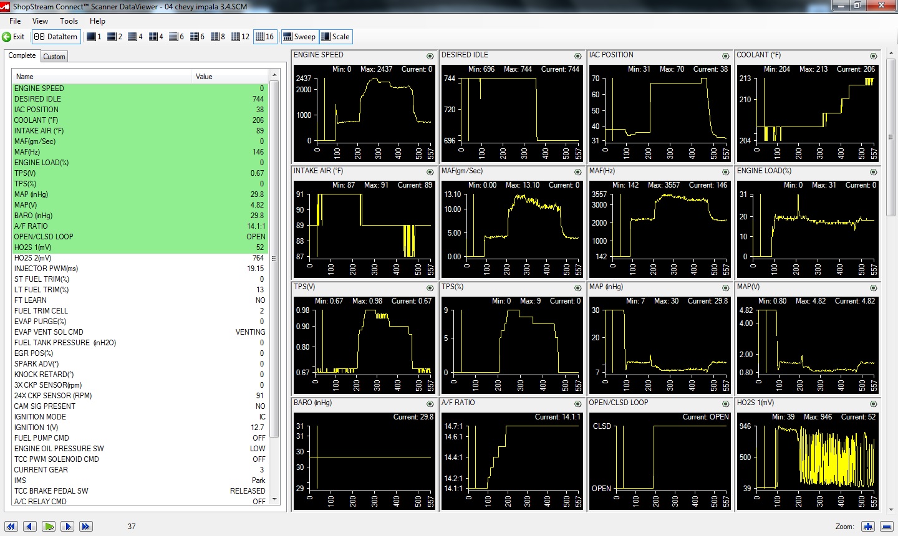Switch to the 12-graph layout

pyautogui.click(x=240, y=37)
